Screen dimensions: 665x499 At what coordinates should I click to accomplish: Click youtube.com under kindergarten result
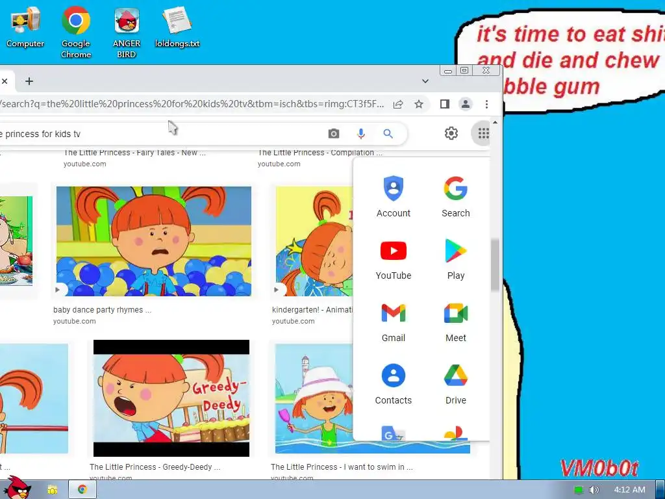coord(293,321)
